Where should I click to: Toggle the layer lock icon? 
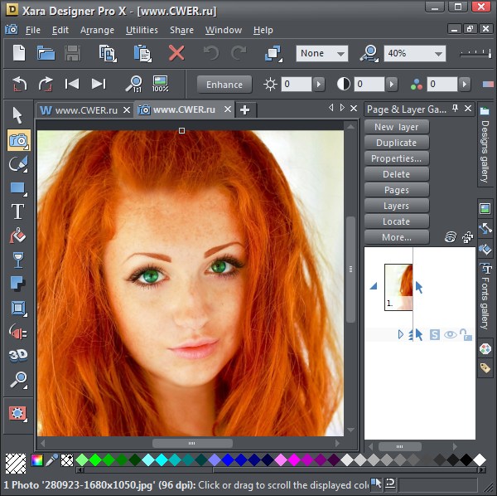click(466, 334)
